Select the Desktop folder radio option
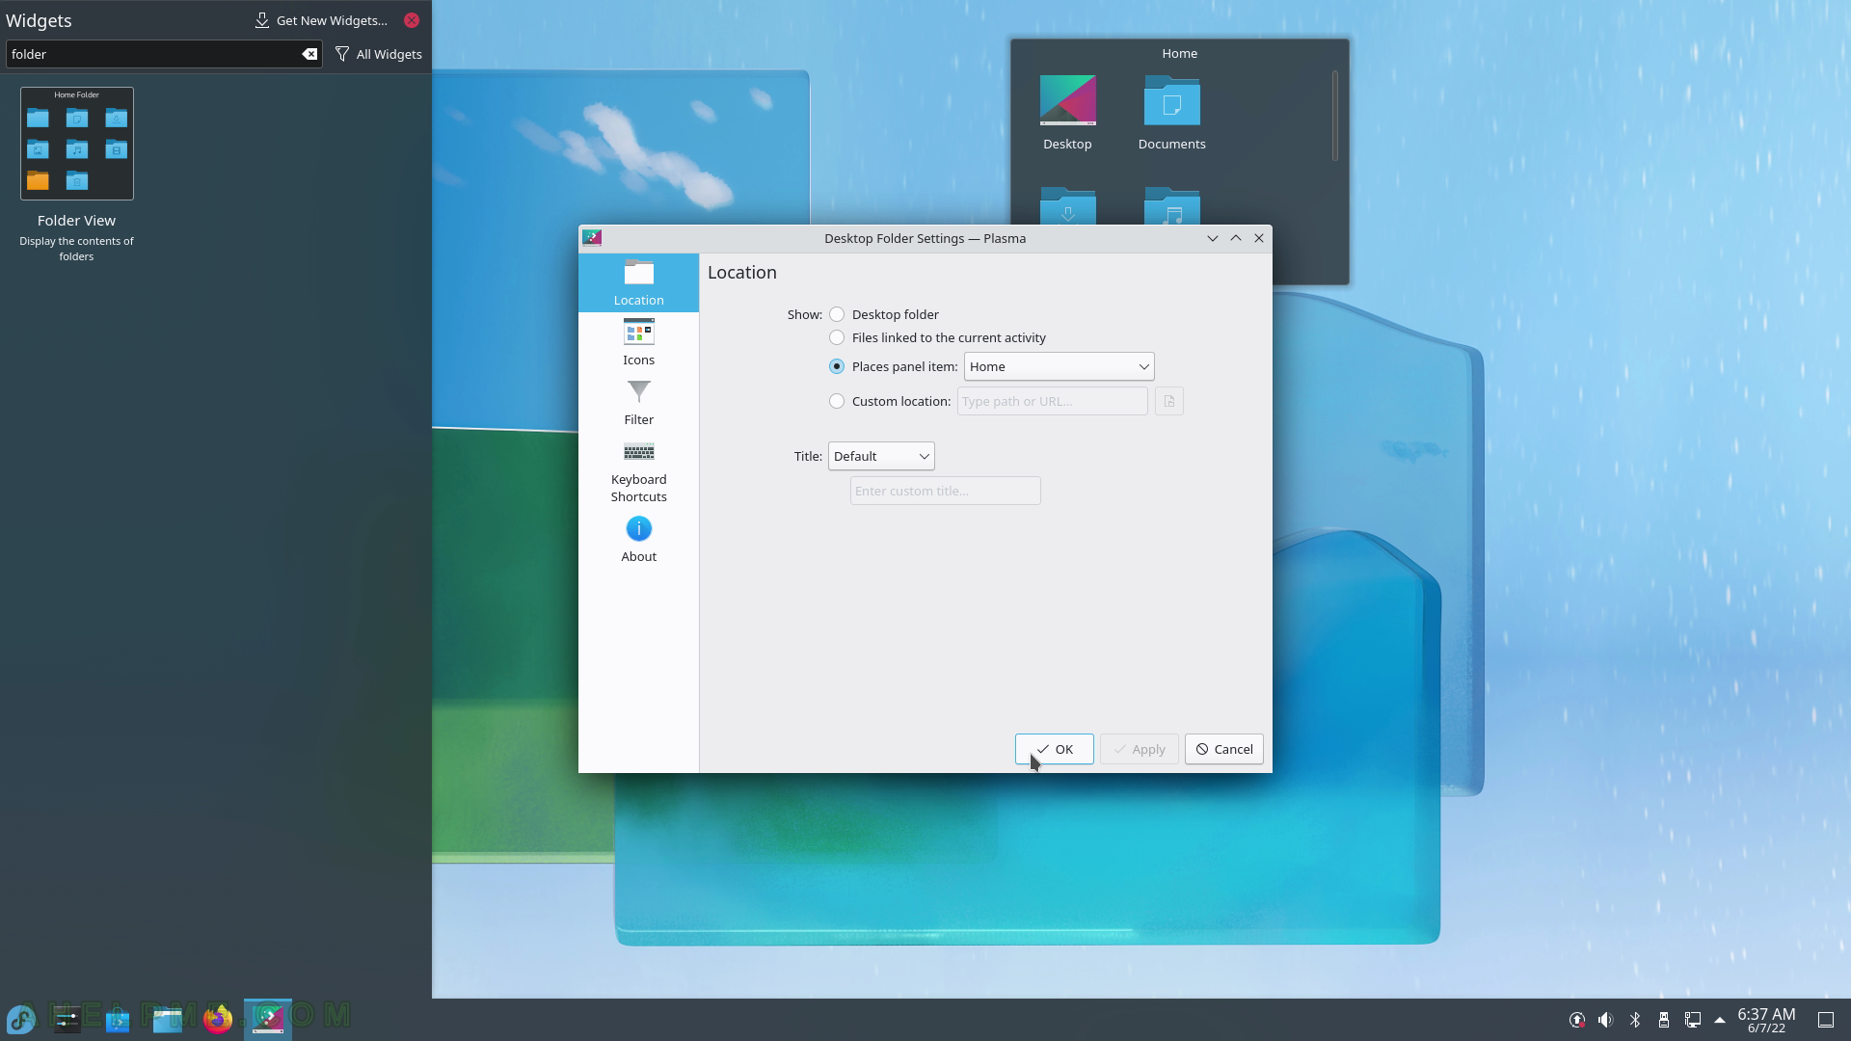This screenshot has width=1851, height=1041. click(x=837, y=314)
